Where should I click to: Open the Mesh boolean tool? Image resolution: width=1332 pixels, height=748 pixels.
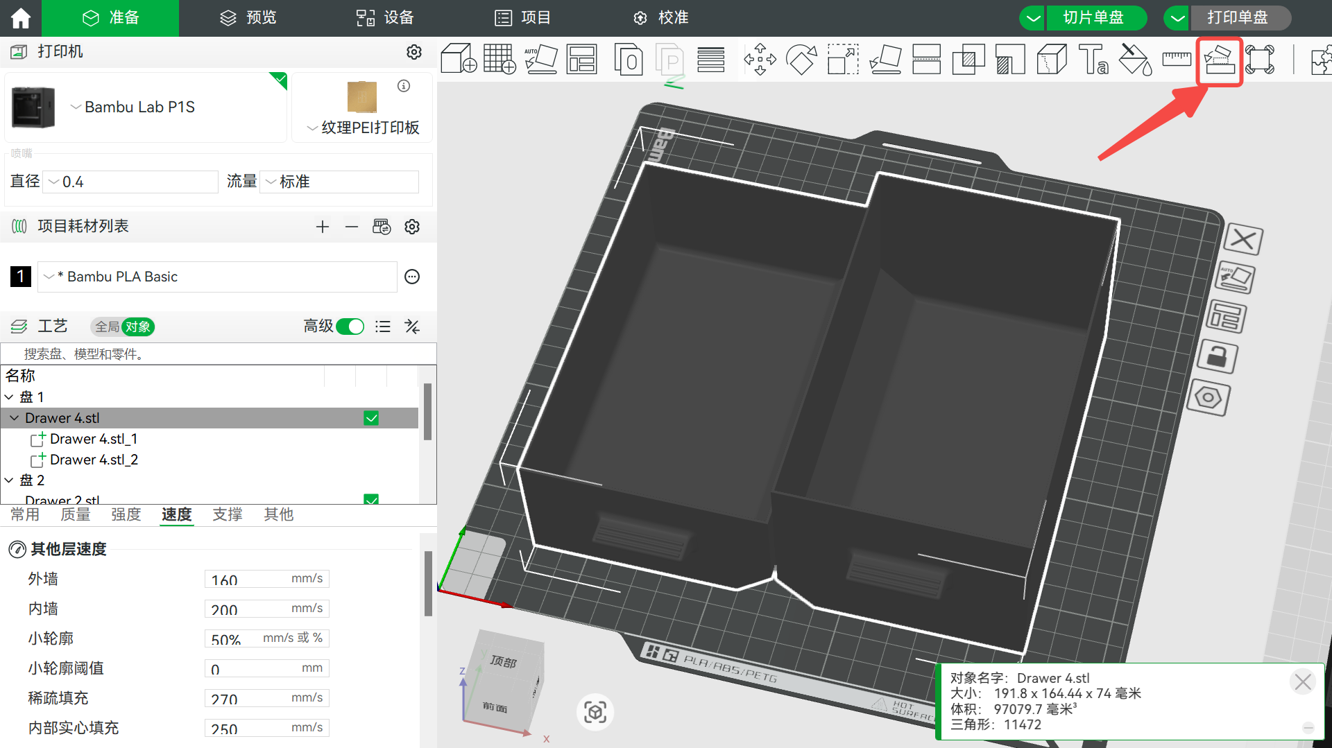click(x=968, y=59)
